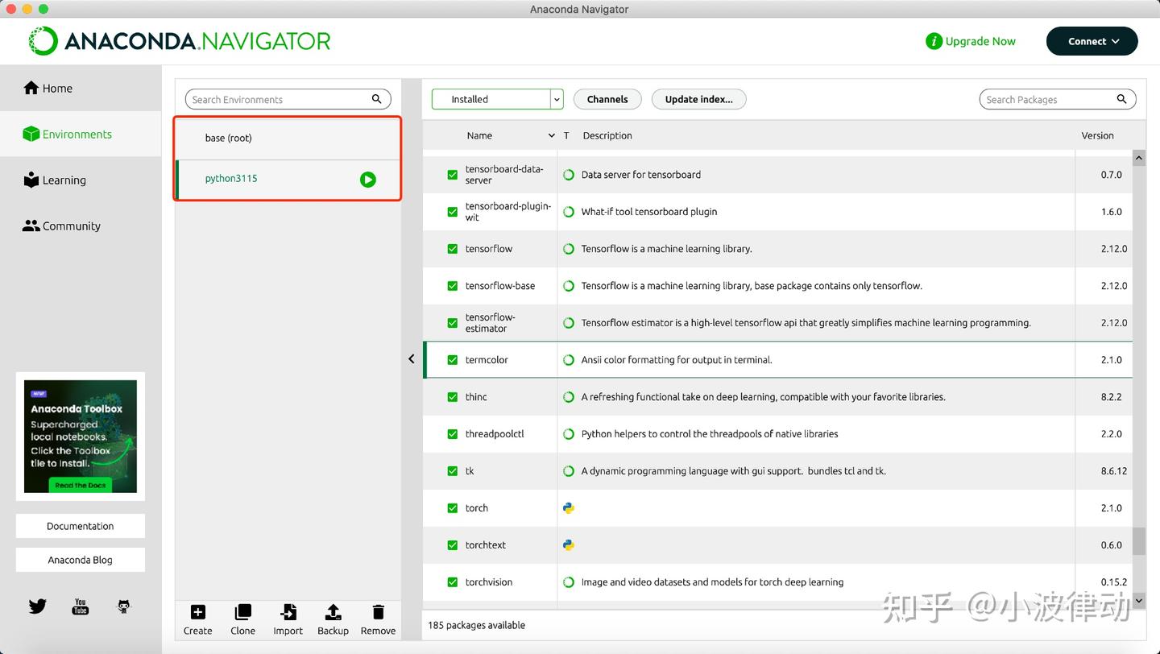Click the Search Environments magnifier icon
Viewport: 1160px width, 654px height.
coord(376,99)
